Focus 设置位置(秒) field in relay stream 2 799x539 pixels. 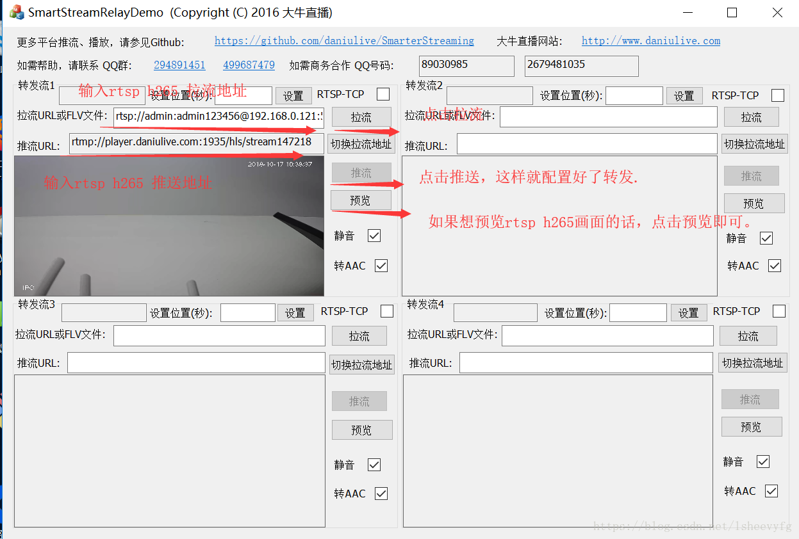pyautogui.click(x=634, y=96)
